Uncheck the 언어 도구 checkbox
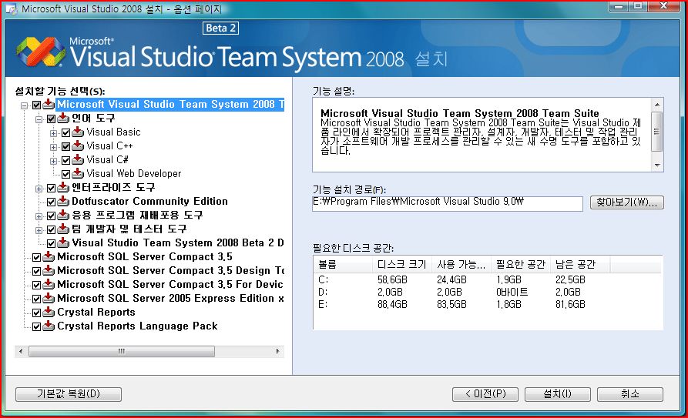Image resolution: width=688 pixels, height=418 pixels. click(52, 119)
